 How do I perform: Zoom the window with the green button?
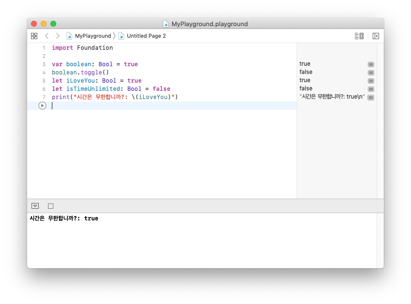click(x=53, y=24)
